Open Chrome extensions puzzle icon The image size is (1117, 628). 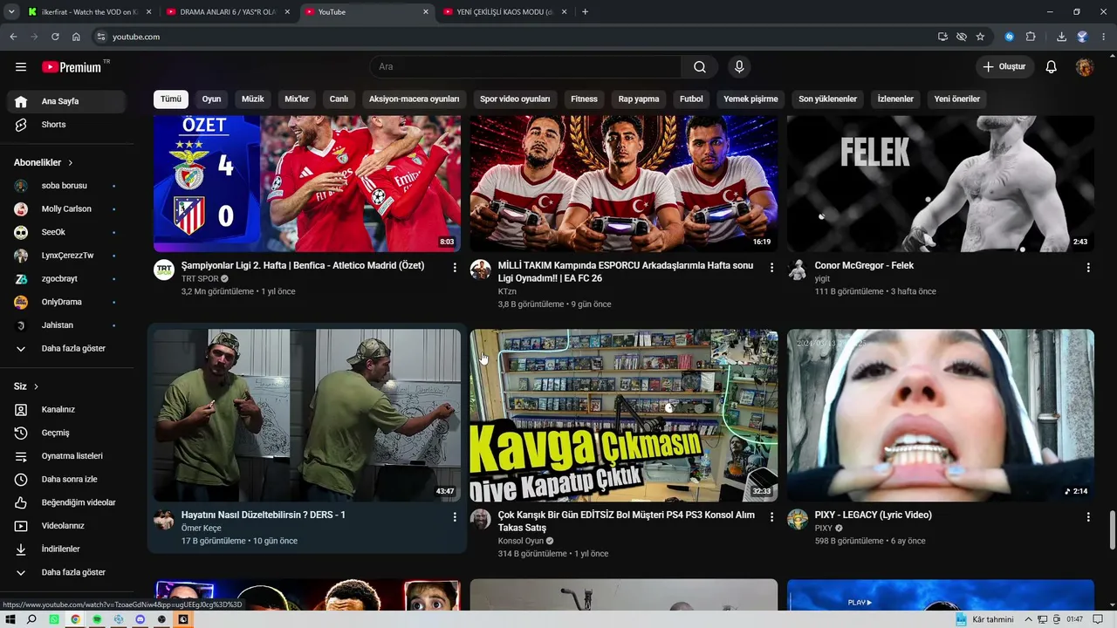click(1031, 37)
